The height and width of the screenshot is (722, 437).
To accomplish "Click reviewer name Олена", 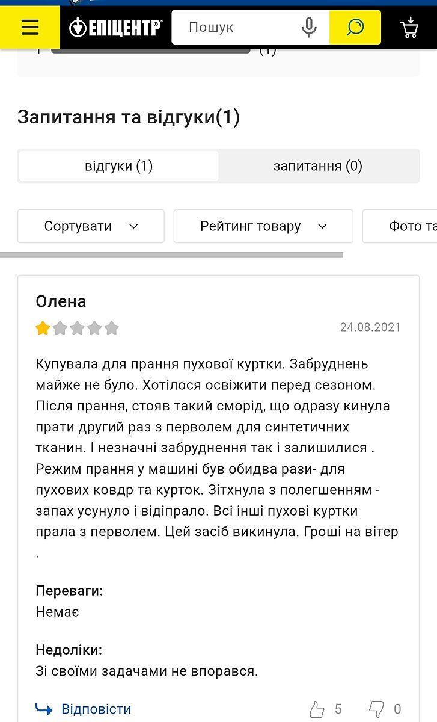I will [x=61, y=301].
